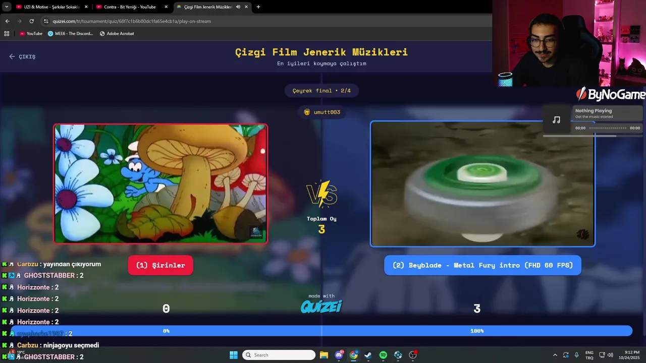Viewport: 646px width, 363px height.
Task: Close the Contra - Bit Yeniği tab
Action: tap(166, 7)
